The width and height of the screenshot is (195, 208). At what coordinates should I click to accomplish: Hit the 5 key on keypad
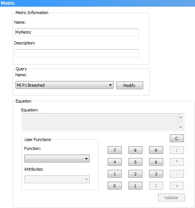[x=135, y=162]
